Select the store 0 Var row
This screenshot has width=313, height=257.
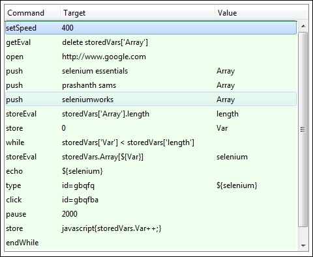(x=151, y=128)
